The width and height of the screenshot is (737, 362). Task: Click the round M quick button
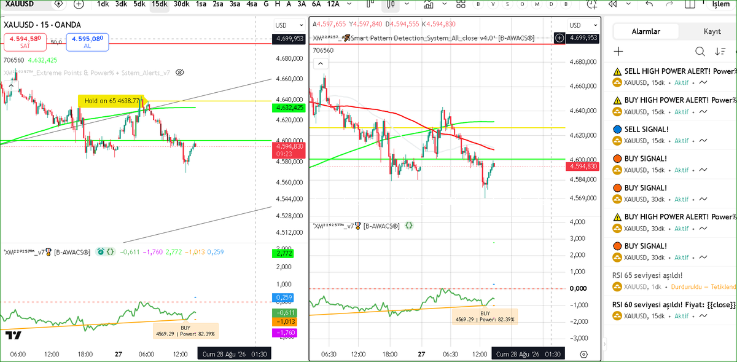(x=537, y=4)
